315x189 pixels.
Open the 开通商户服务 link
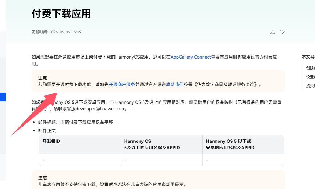coord(122,85)
